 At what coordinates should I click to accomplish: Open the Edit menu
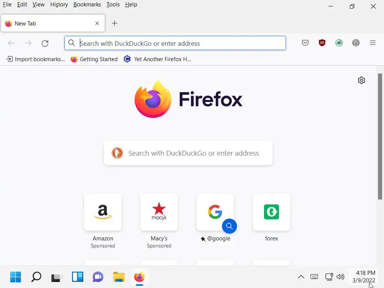[x=22, y=4]
